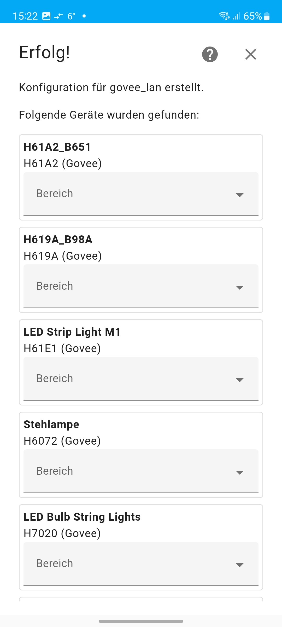
Task: Tap the mobile signal strength icon
Action: click(236, 16)
